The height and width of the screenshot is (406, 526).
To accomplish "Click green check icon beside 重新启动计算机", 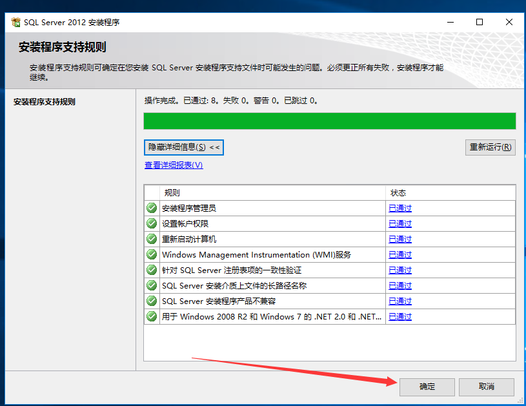I will pyautogui.click(x=152, y=239).
